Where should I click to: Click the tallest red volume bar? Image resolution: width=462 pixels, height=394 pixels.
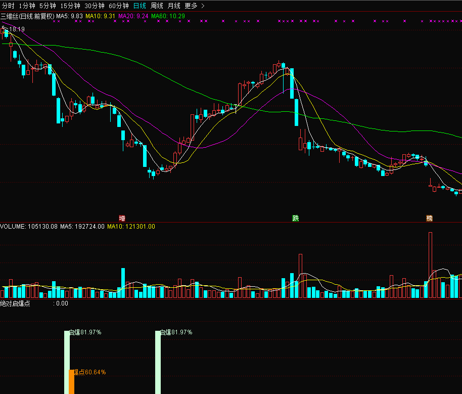click(431, 265)
